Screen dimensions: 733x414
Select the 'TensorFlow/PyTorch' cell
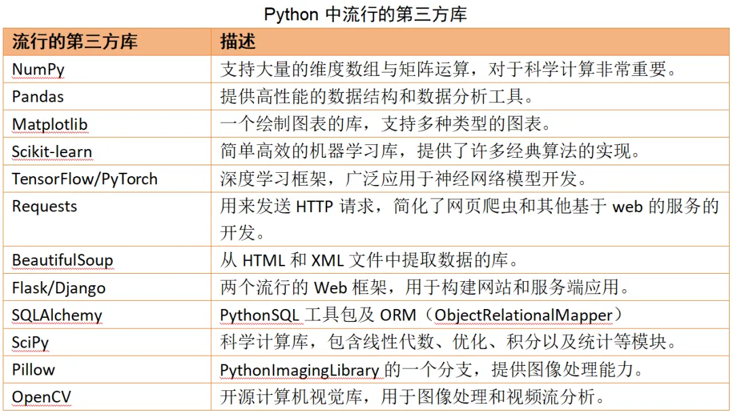[x=107, y=178]
